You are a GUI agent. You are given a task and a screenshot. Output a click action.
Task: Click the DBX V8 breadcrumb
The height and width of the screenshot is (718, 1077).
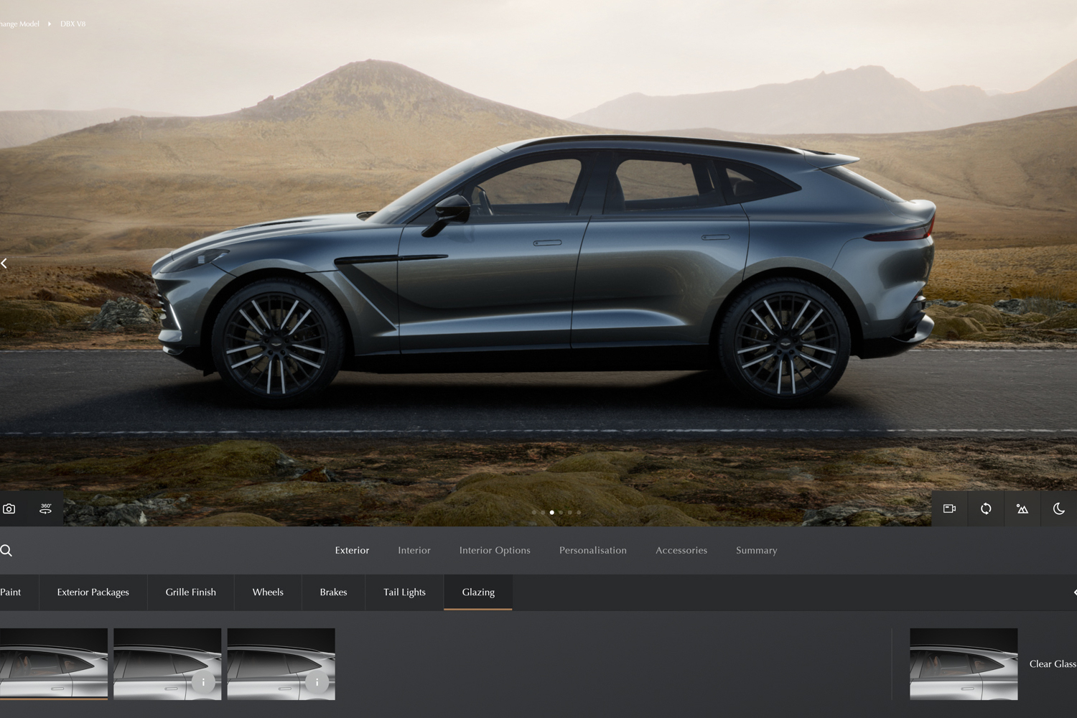tap(73, 24)
